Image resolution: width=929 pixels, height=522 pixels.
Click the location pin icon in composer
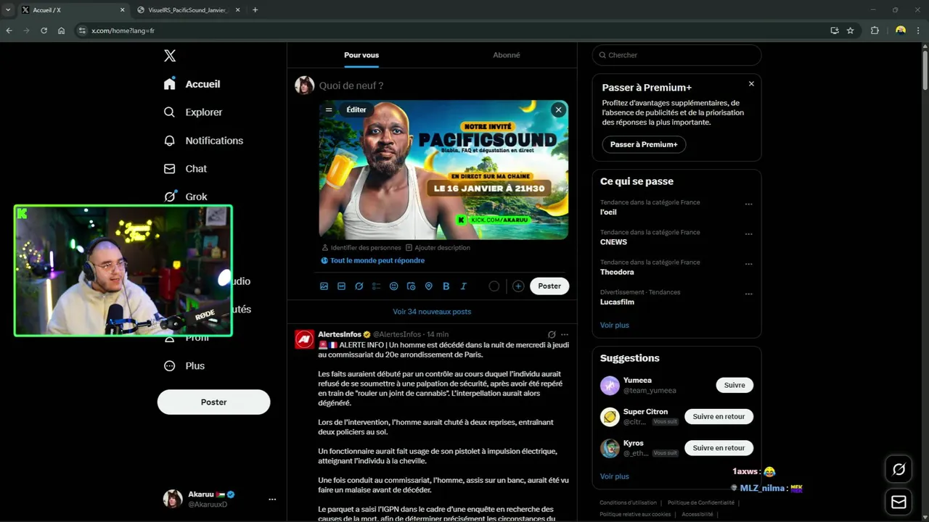point(429,286)
